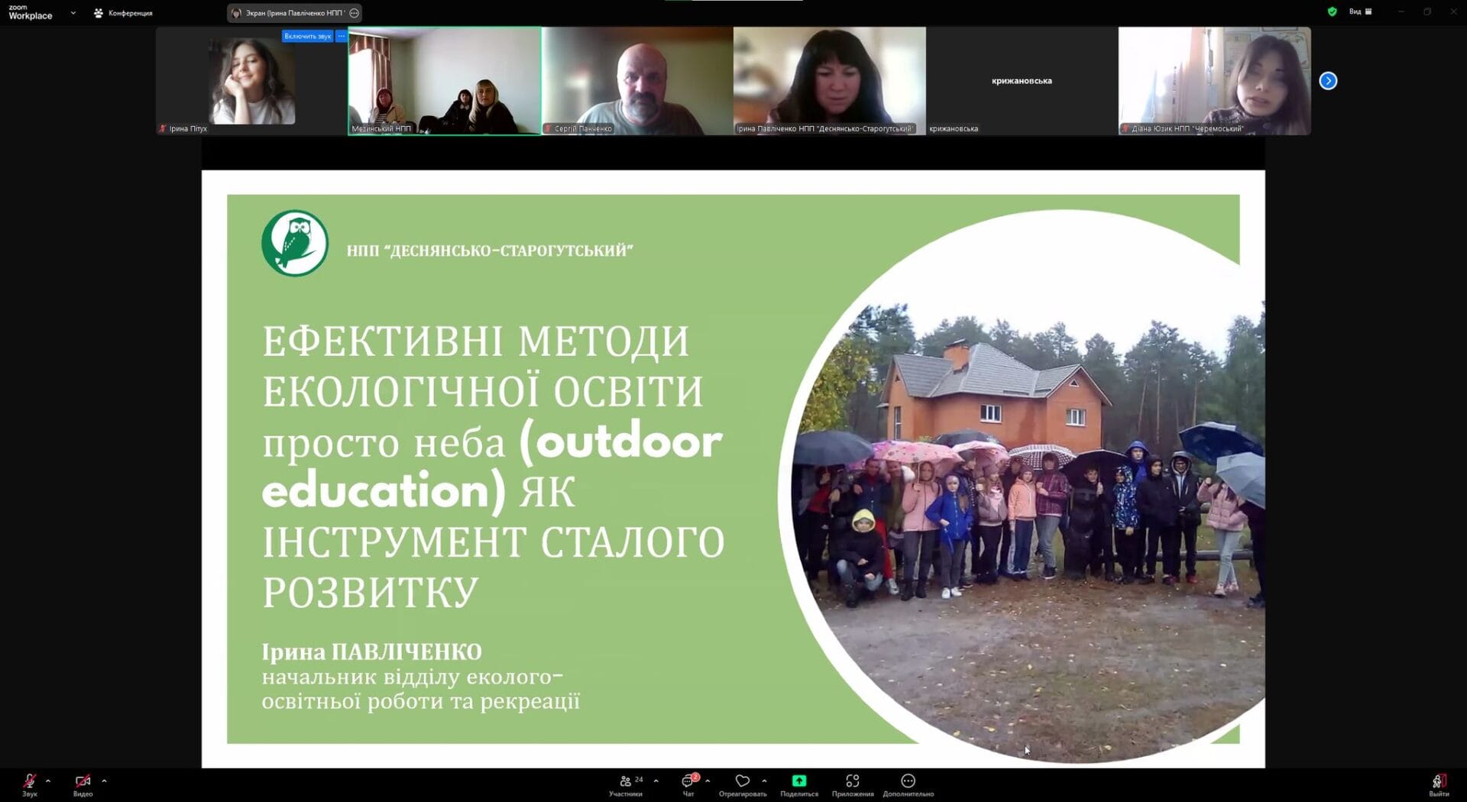The image size is (1467, 802).
Task: Open options on the Экран screen-share tab
Action: pos(354,13)
